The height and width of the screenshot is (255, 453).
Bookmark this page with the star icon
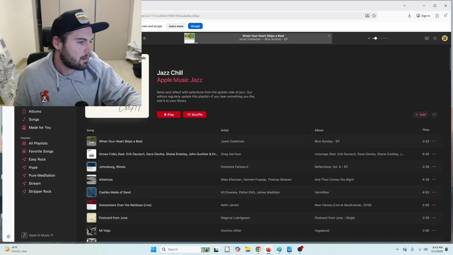click(x=374, y=16)
